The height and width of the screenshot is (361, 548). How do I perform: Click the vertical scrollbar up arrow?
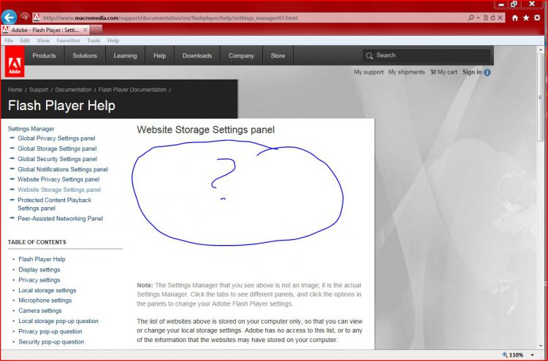[541, 50]
